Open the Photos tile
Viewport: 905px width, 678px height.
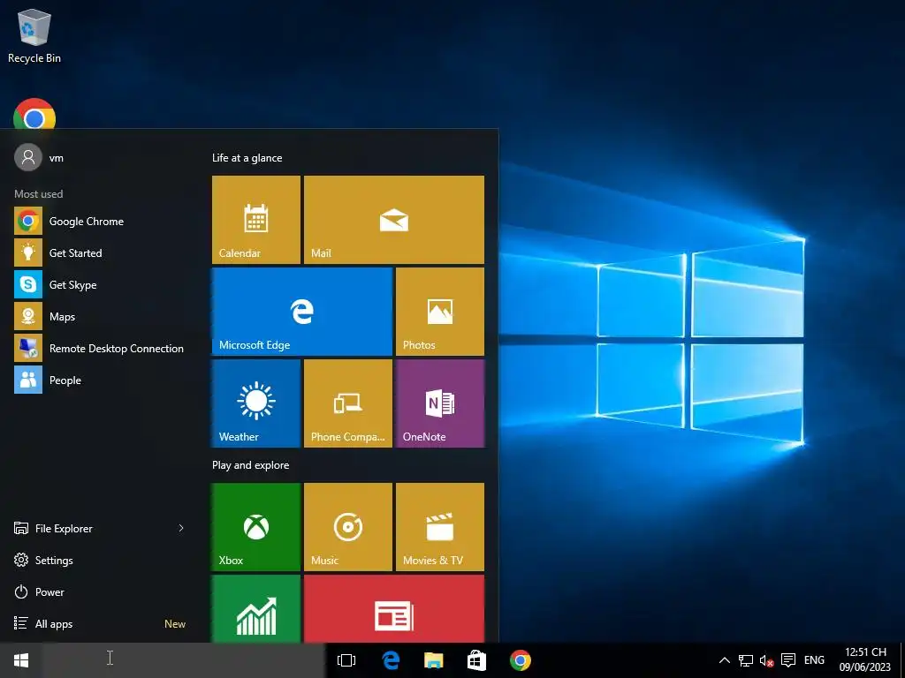coord(440,312)
